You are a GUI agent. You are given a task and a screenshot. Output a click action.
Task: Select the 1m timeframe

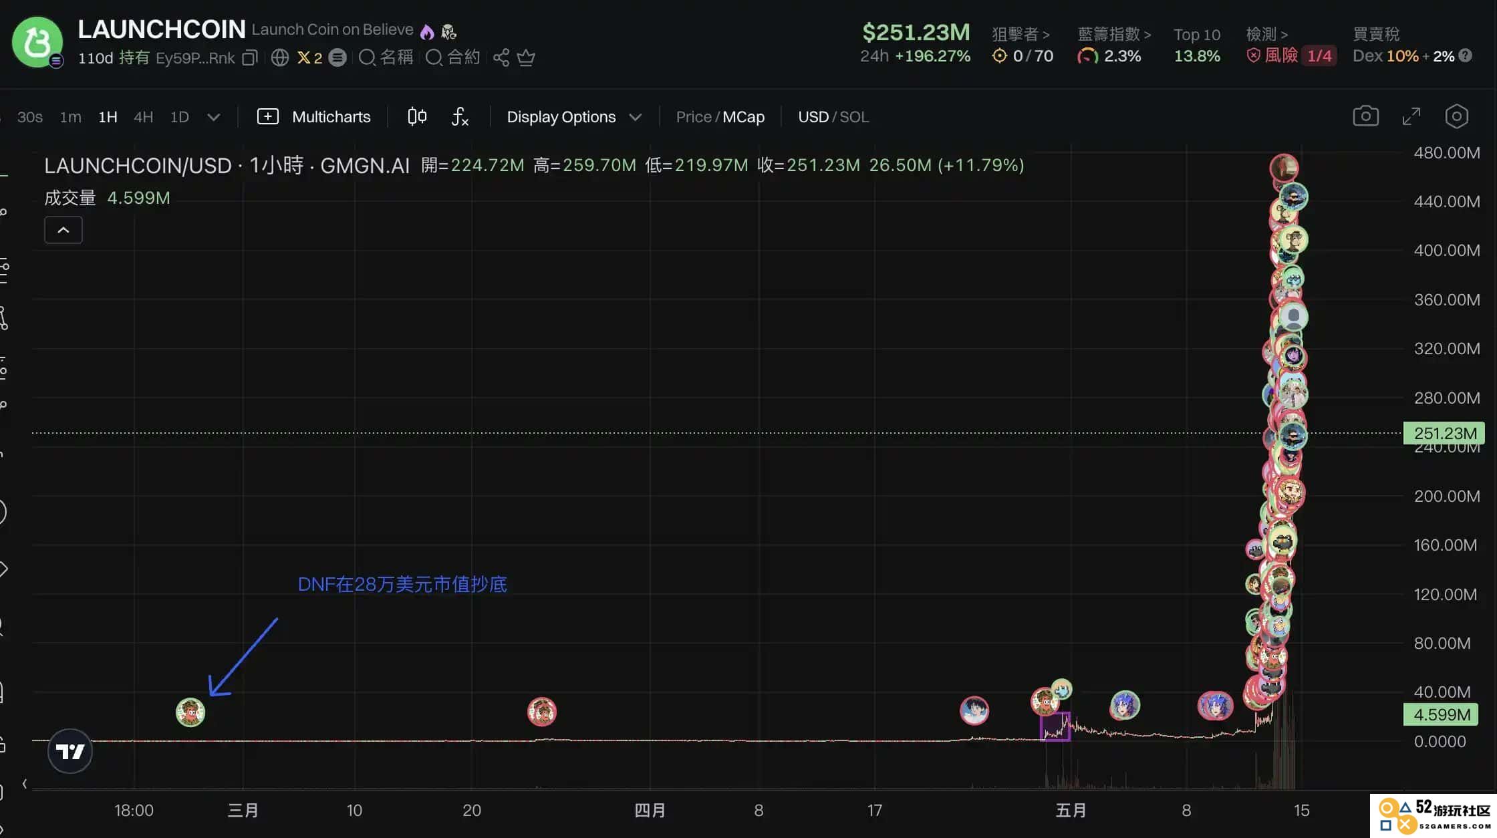(x=70, y=117)
